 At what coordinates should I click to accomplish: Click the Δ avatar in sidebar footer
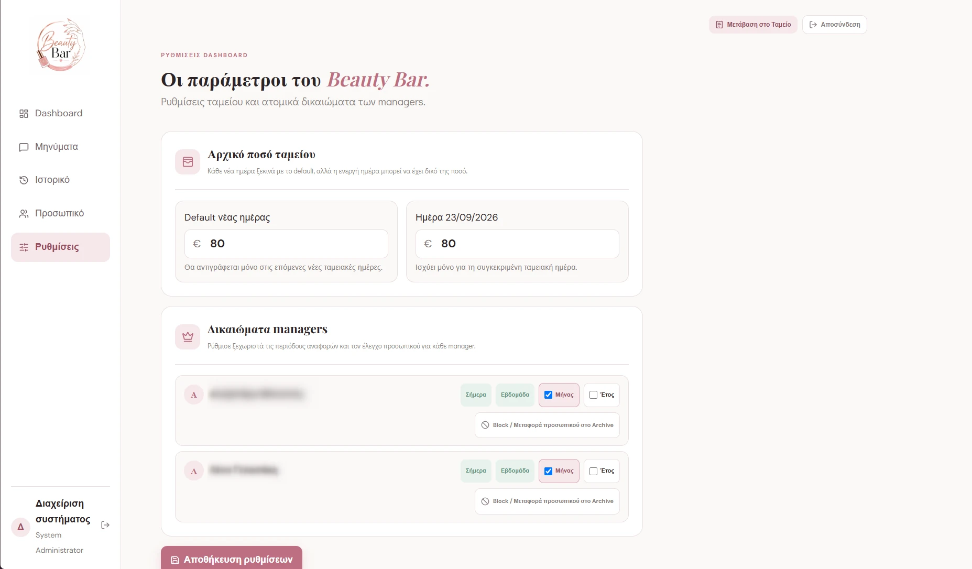(20, 527)
